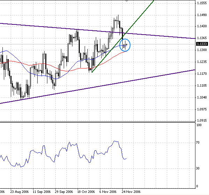
Task: Click the 1.1170 price axis label
Action: tap(202, 74)
